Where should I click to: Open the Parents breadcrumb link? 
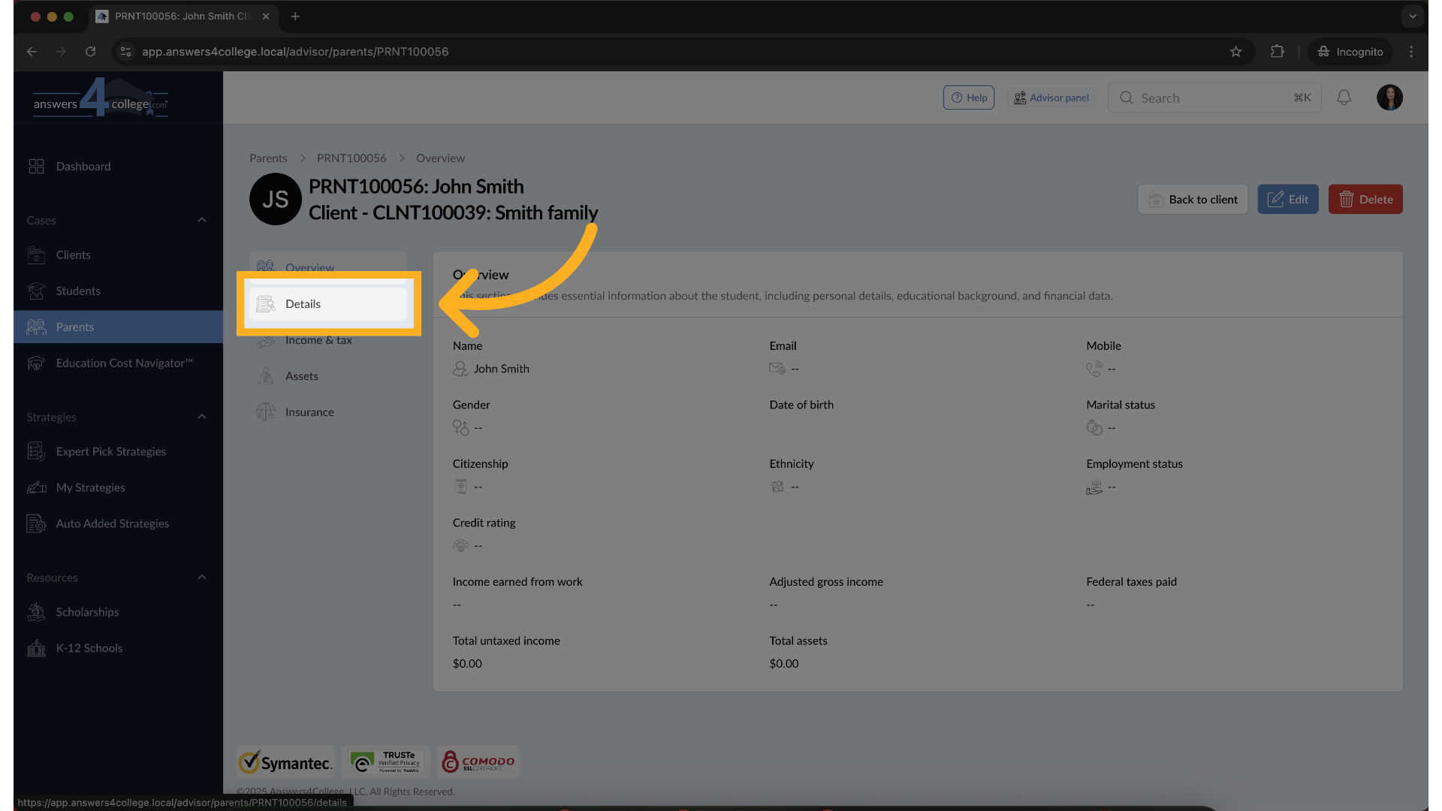point(268,158)
